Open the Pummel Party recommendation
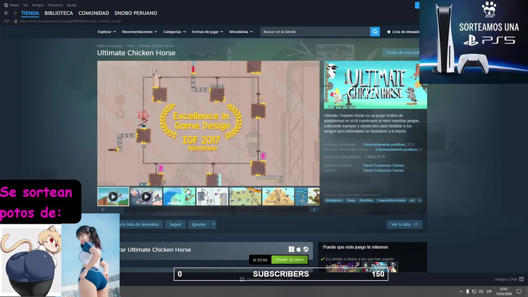This screenshot has height=297, width=528. [x=379, y=267]
